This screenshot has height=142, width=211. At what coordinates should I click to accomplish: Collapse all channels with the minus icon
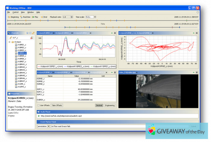[30, 33]
